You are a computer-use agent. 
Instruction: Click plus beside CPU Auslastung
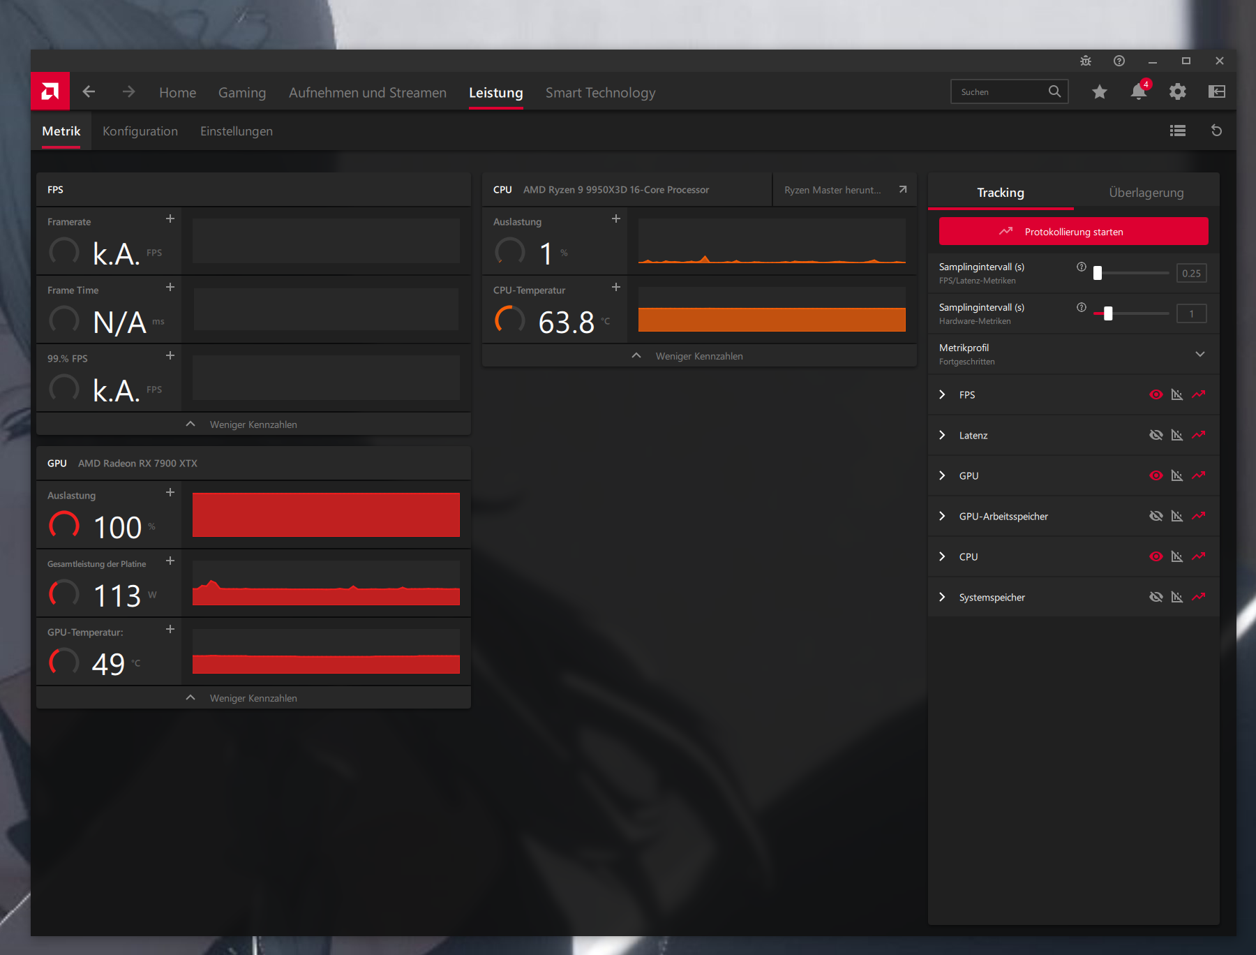(616, 219)
